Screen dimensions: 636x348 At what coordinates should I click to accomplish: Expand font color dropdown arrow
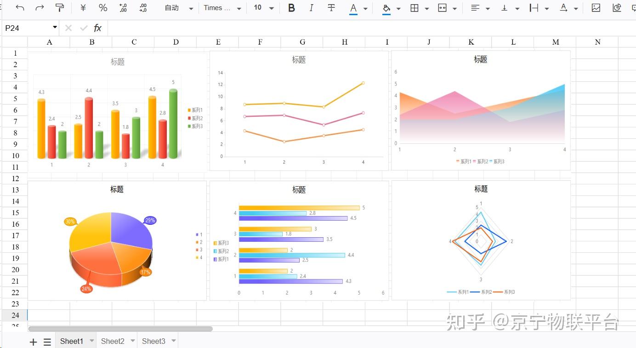365,9
